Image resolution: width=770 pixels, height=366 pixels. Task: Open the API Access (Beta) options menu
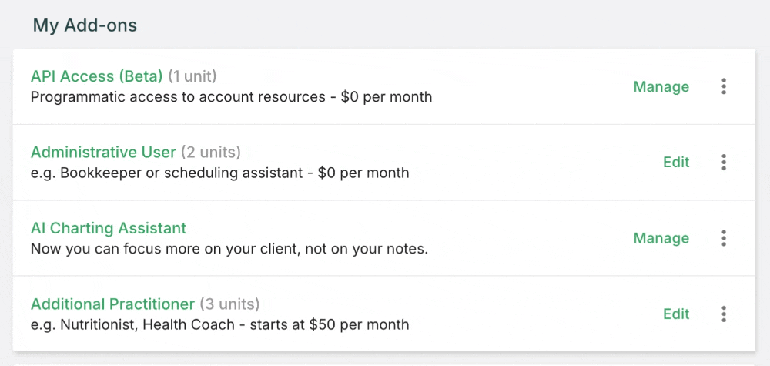[x=724, y=86]
